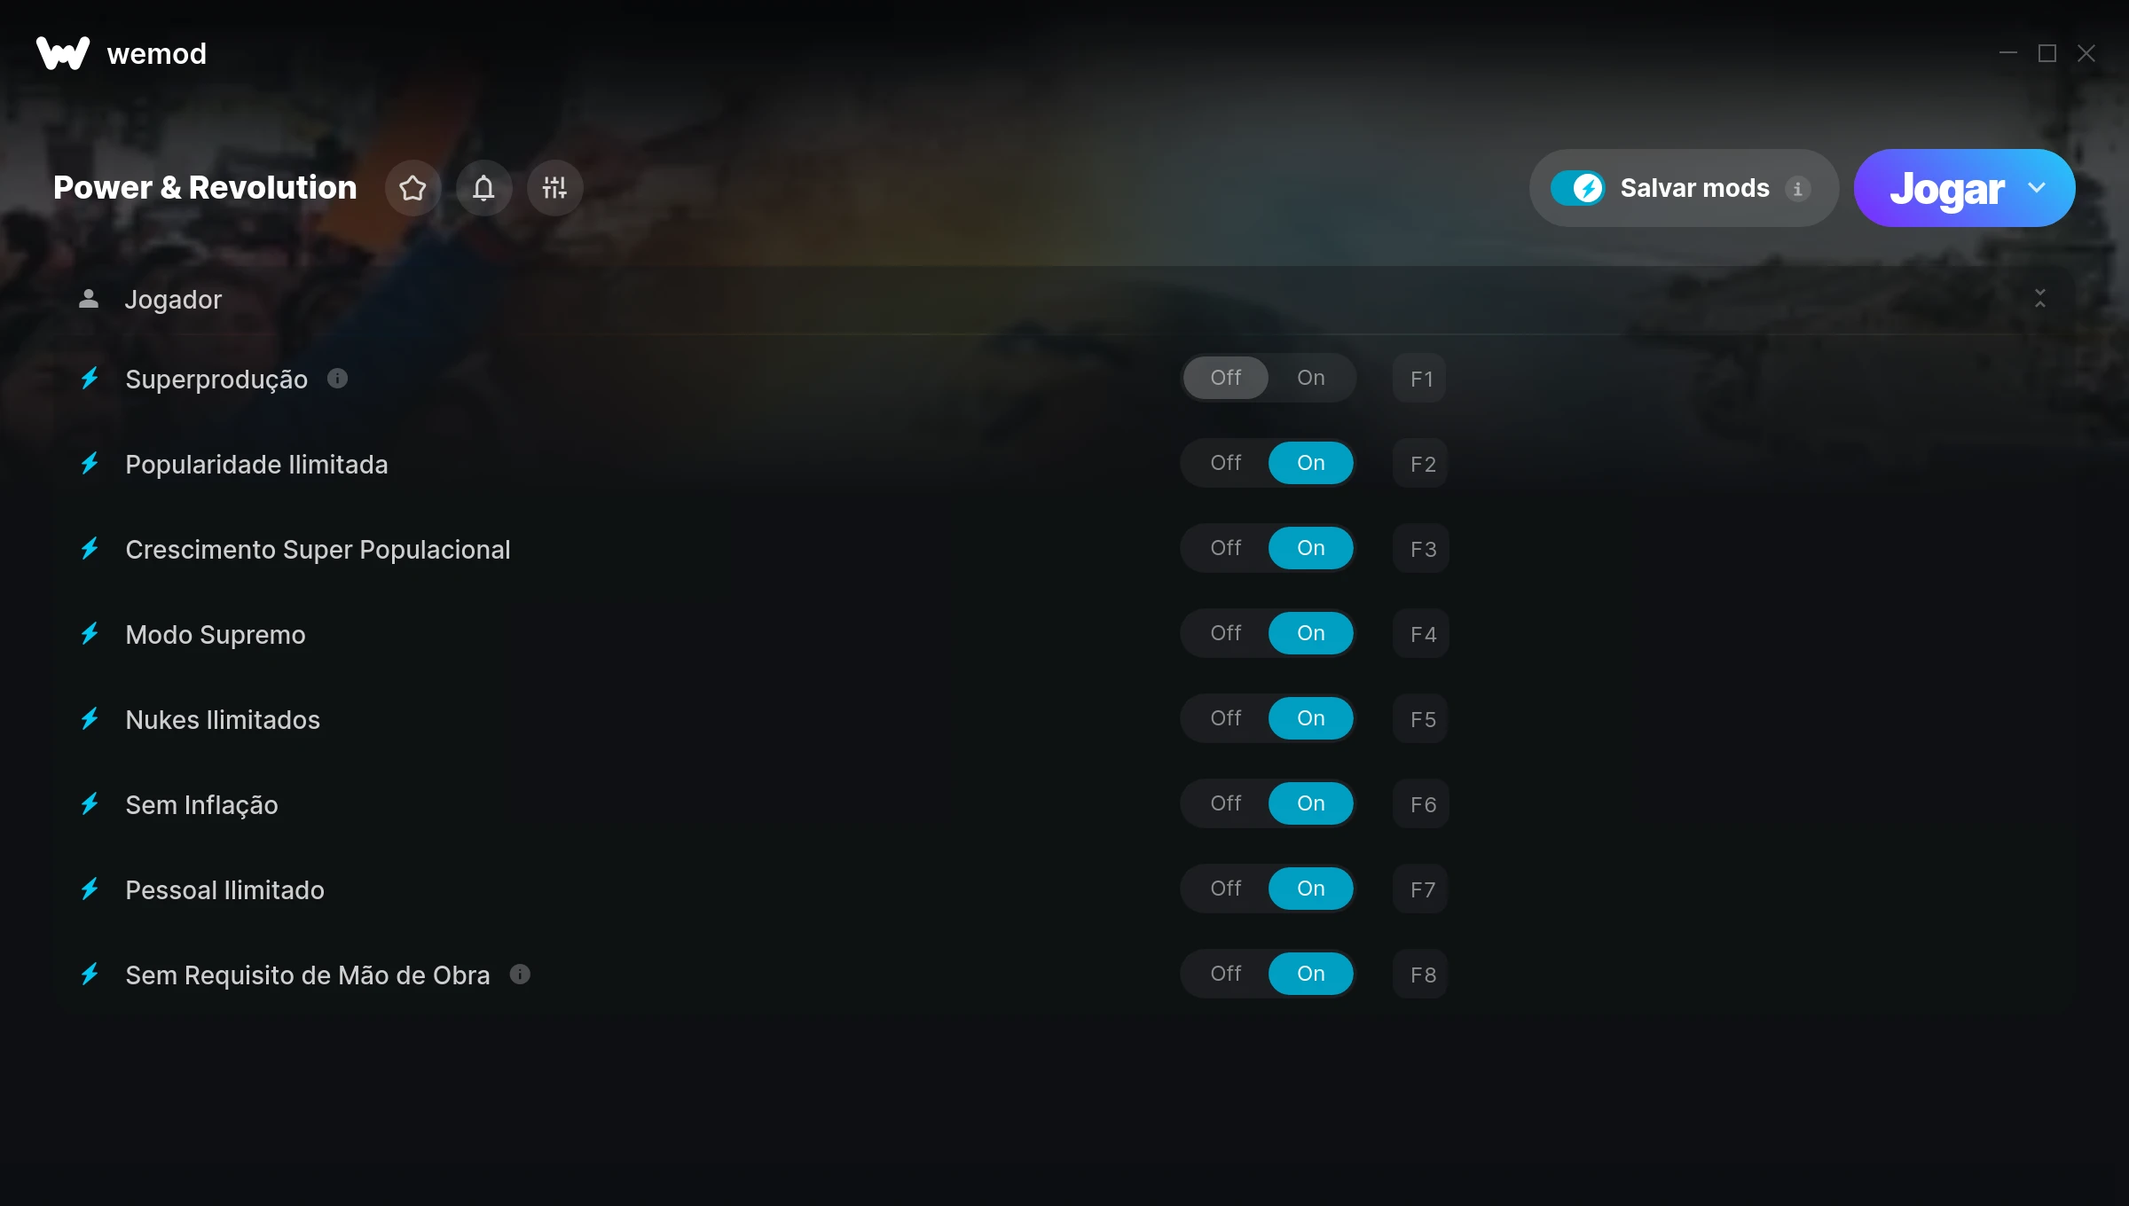2129x1206 pixels.
Task: Collapse the Jogador category section
Action: (x=2040, y=299)
